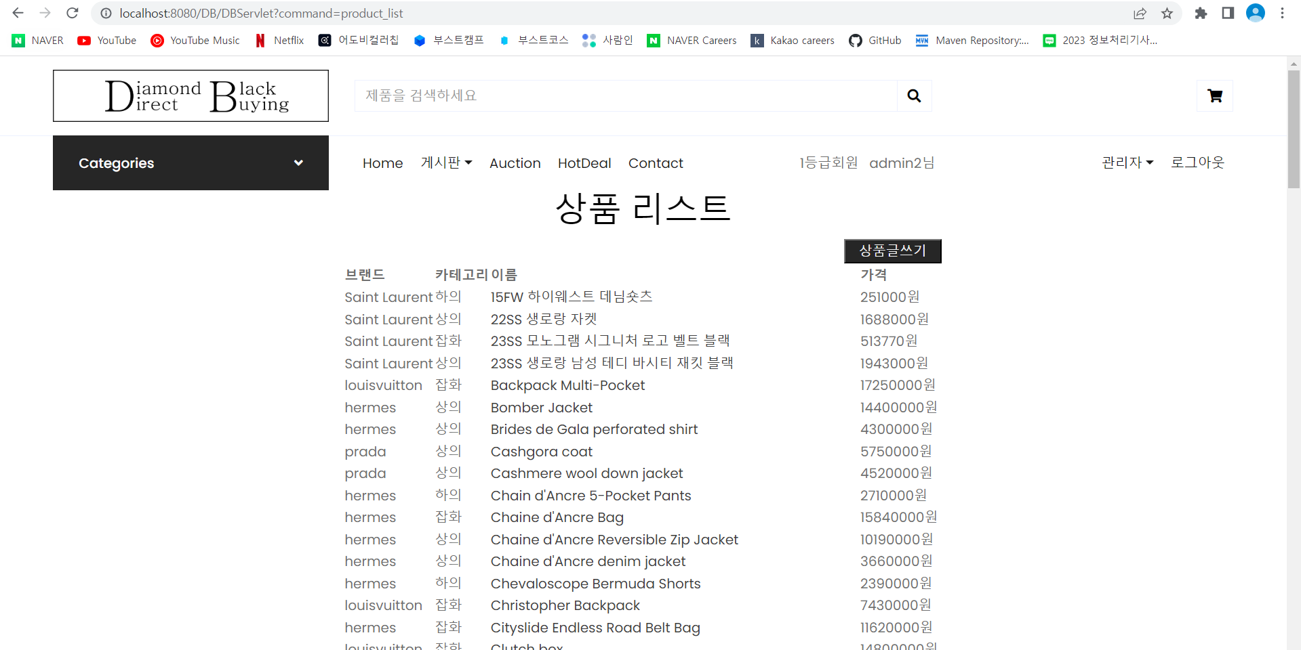The height and width of the screenshot is (650, 1301).
Task: Open product Backpack Multi-Pocket
Action: (x=567, y=385)
